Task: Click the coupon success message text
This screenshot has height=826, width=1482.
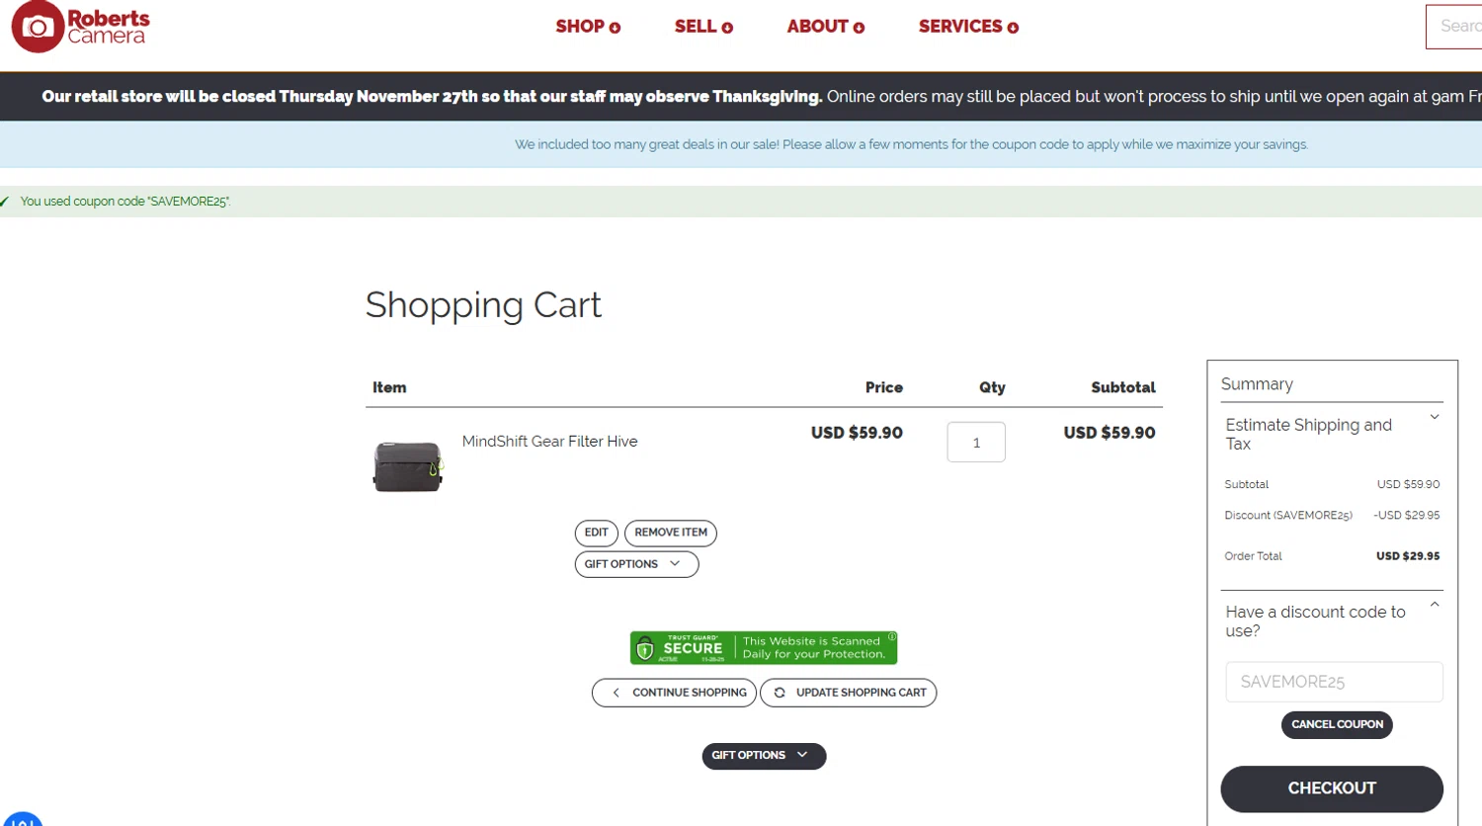Action: pyautogui.click(x=125, y=202)
